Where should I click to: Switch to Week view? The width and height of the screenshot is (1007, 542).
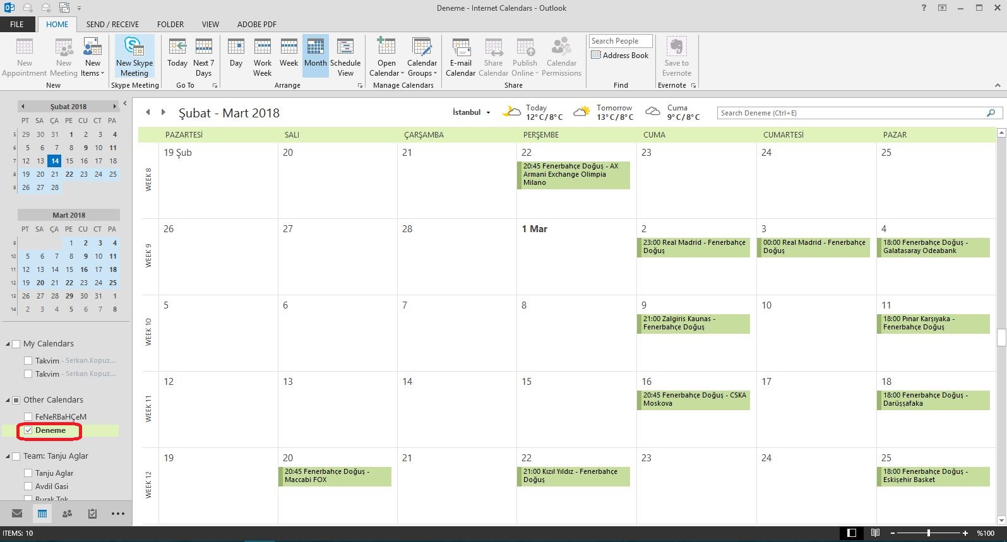pos(289,54)
